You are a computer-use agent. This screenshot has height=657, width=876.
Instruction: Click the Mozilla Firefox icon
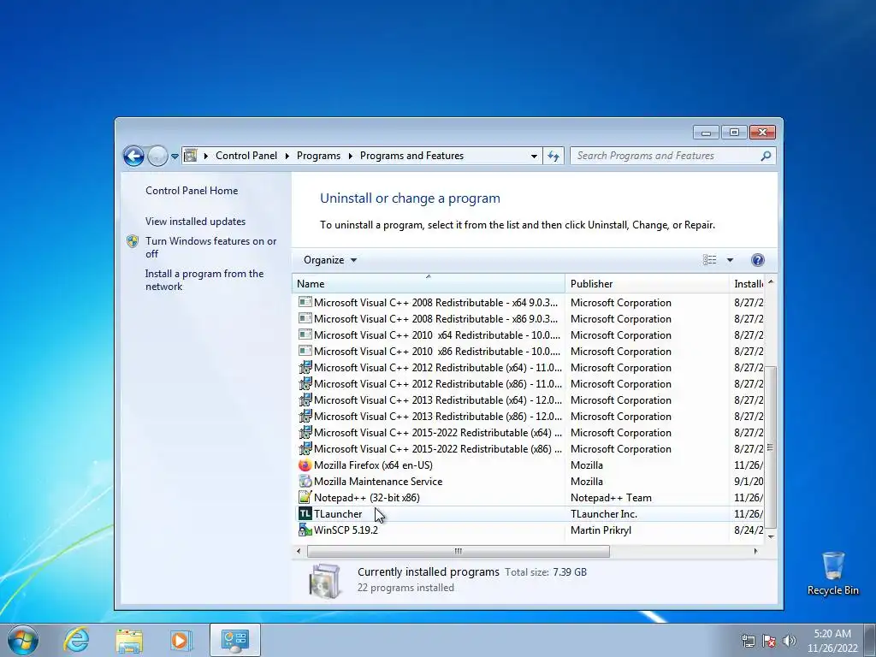pos(305,465)
